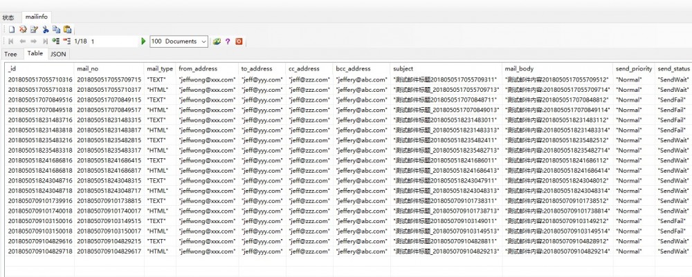Select subject cell ending 2018050517055709311
The width and height of the screenshot is (692, 277).
pyautogui.click(x=446, y=79)
